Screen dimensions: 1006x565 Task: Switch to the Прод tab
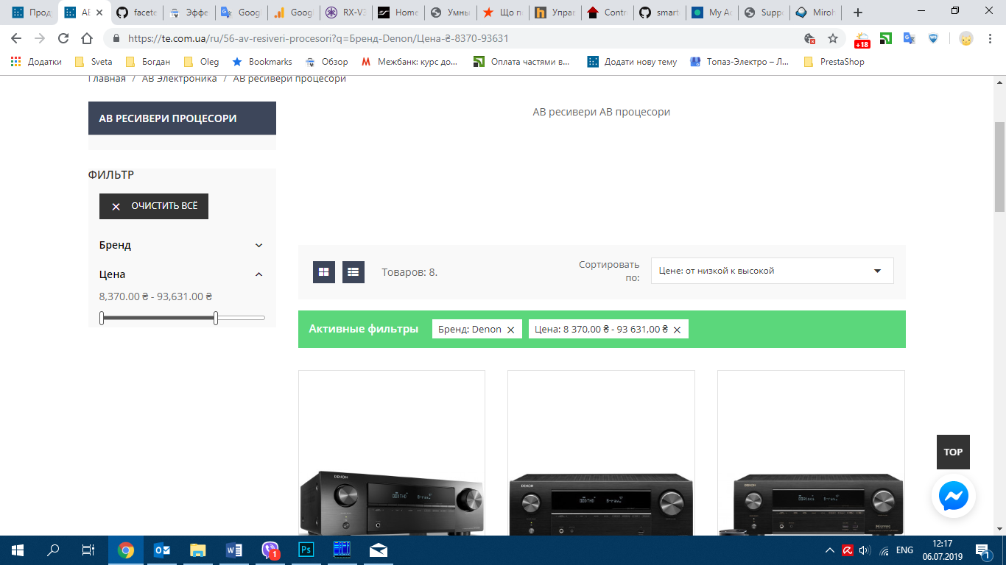tap(32, 13)
